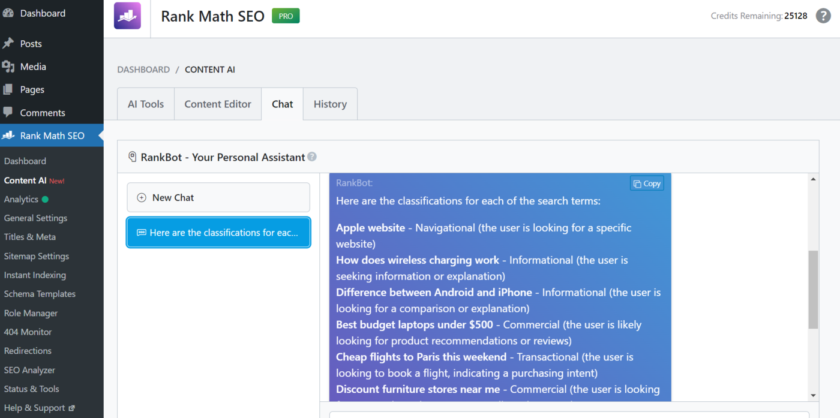
Task: Click the green Analytics status dot
Action: coord(45,199)
